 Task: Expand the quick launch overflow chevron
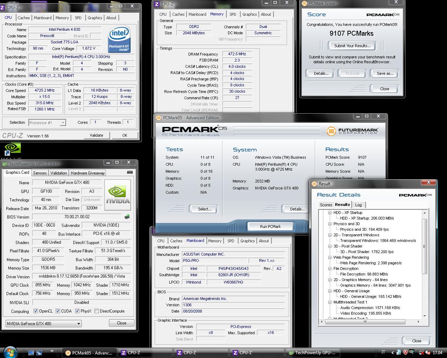pyautogui.click(x=52, y=351)
